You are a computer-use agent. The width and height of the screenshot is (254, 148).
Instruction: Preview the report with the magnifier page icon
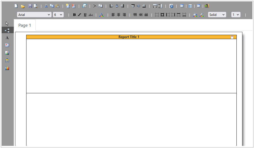36,6
